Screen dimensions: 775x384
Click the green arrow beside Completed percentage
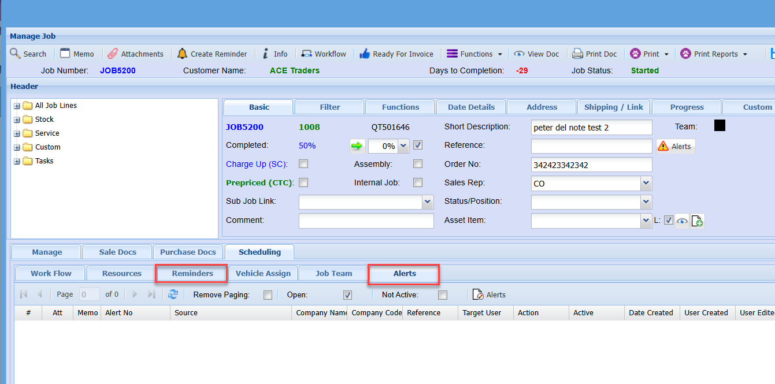pos(357,146)
